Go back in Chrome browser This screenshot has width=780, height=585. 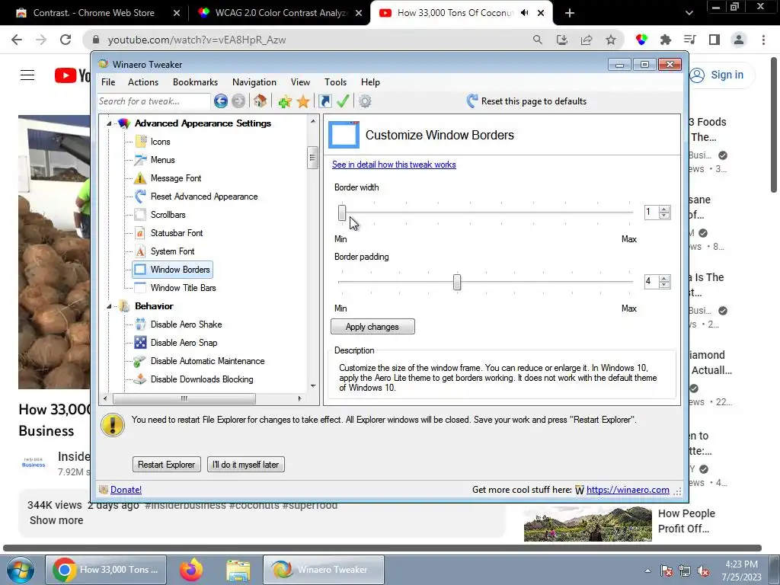17,40
